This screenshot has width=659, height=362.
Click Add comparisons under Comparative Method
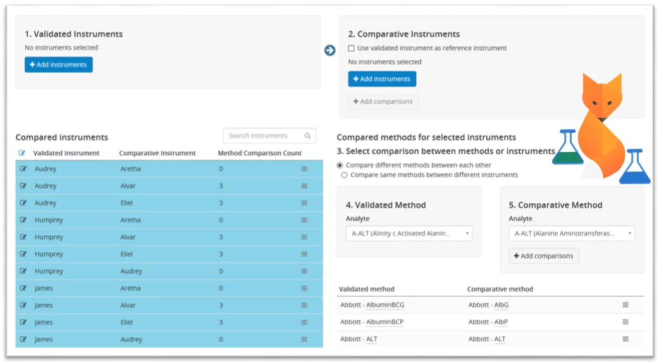point(544,256)
